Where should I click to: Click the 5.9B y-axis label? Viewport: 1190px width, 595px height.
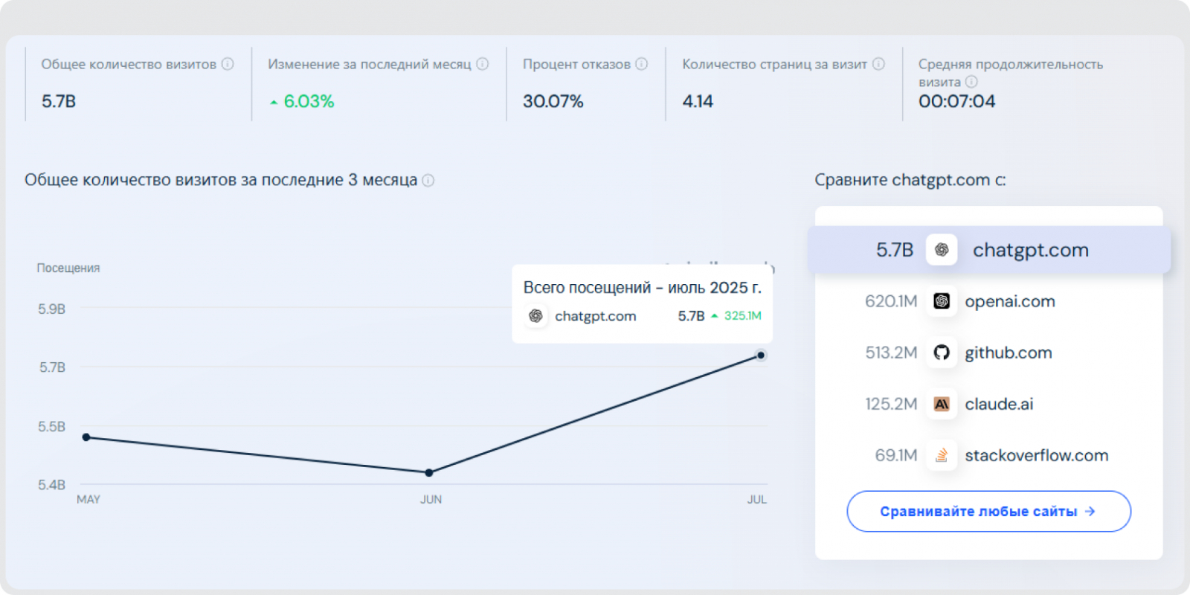[52, 309]
